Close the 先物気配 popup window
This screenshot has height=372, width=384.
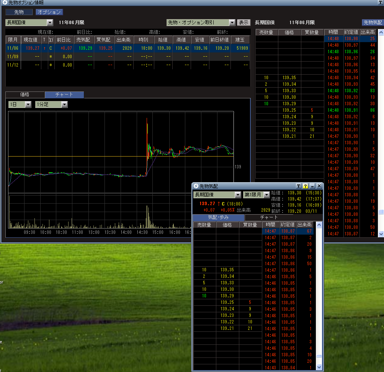(319, 186)
